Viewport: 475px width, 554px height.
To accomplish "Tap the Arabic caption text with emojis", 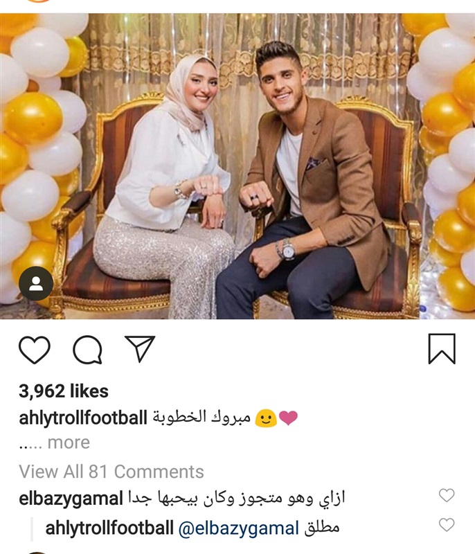I will tap(225, 418).
